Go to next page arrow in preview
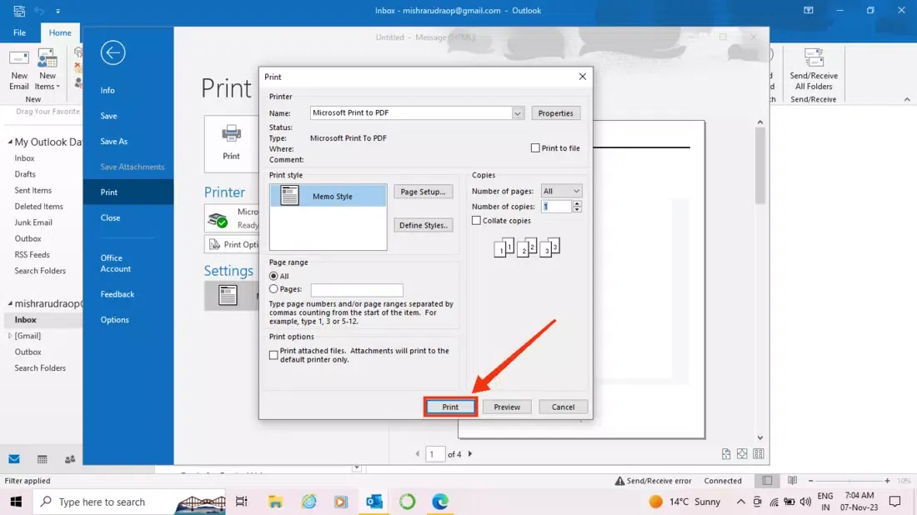The width and height of the screenshot is (917, 515). (x=470, y=453)
